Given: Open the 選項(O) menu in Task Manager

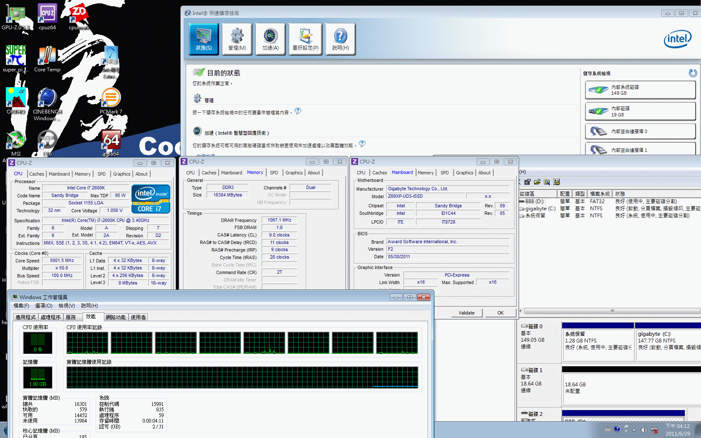Looking at the screenshot, I should 44,306.
